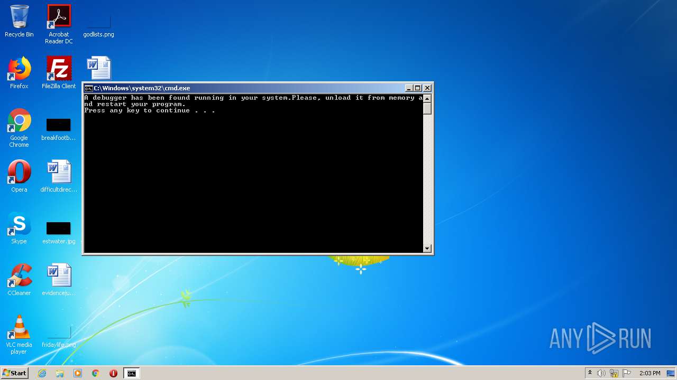This screenshot has height=380, width=677.
Task: Open VLC media player shortcut
Action: click(19, 335)
